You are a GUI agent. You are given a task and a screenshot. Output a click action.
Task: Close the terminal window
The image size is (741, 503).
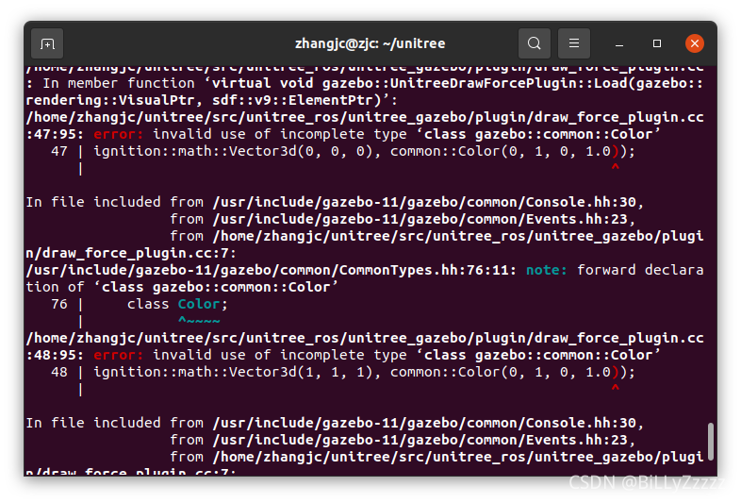pyautogui.click(x=694, y=43)
